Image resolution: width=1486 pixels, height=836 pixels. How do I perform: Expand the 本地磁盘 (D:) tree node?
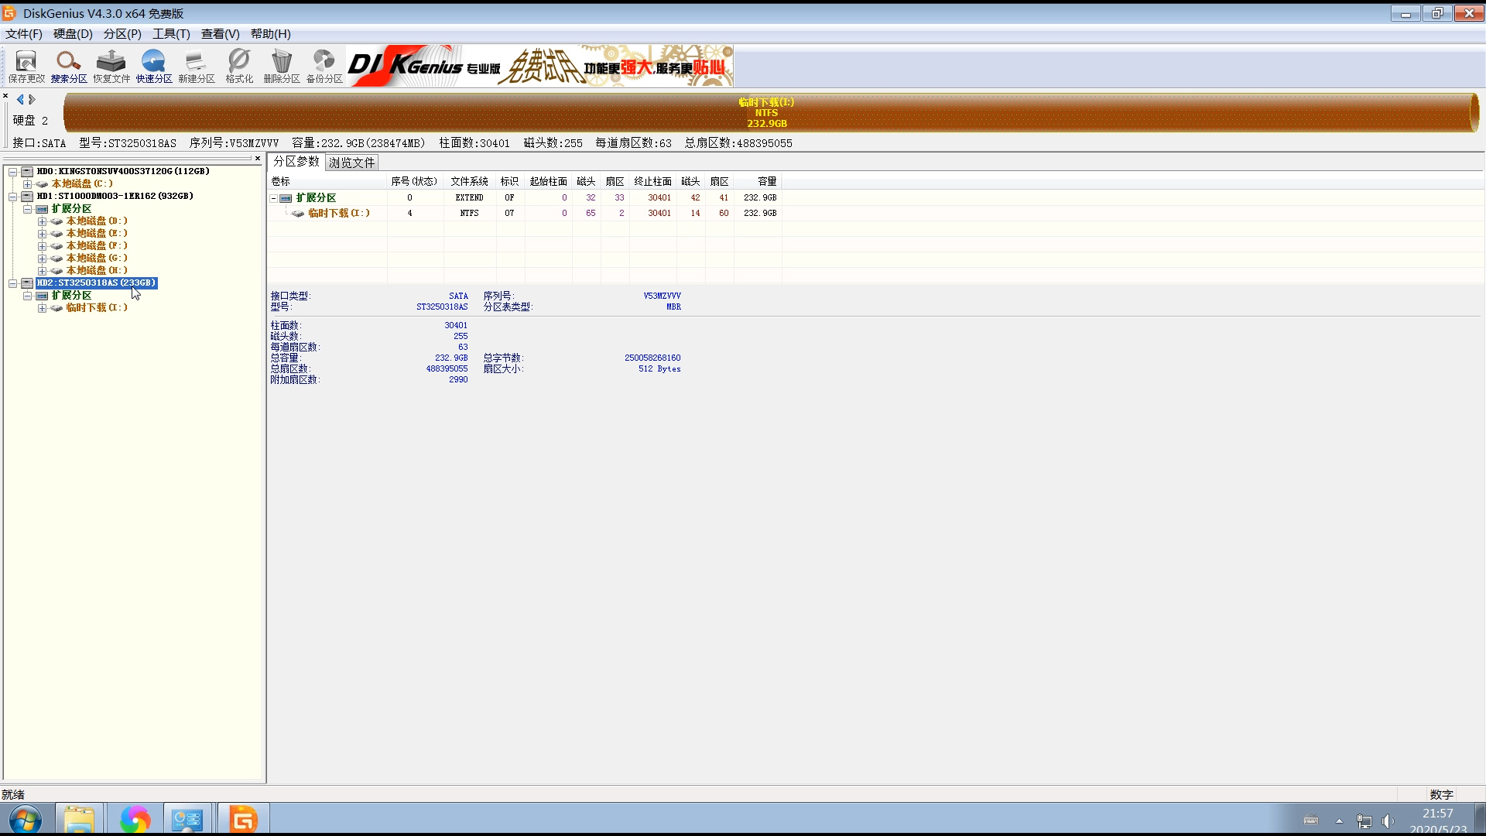[x=42, y=221]
